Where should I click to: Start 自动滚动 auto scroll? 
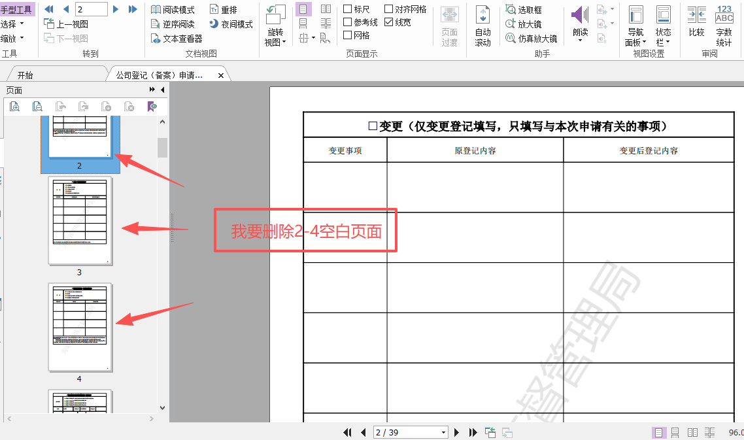pos(483,25)
